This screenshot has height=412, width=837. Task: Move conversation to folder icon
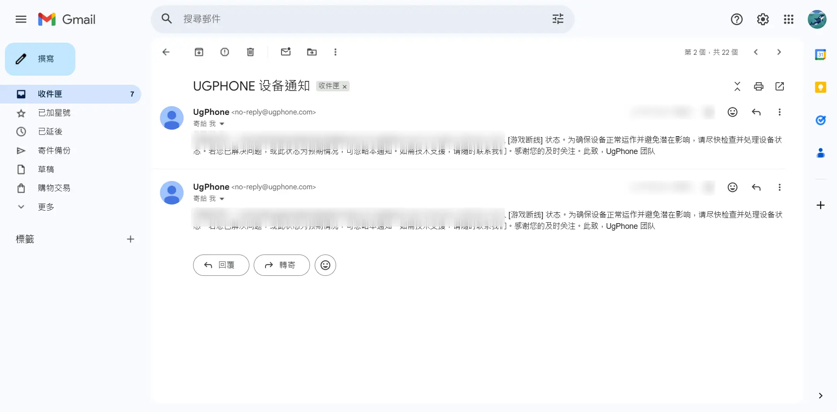point(312,52)
